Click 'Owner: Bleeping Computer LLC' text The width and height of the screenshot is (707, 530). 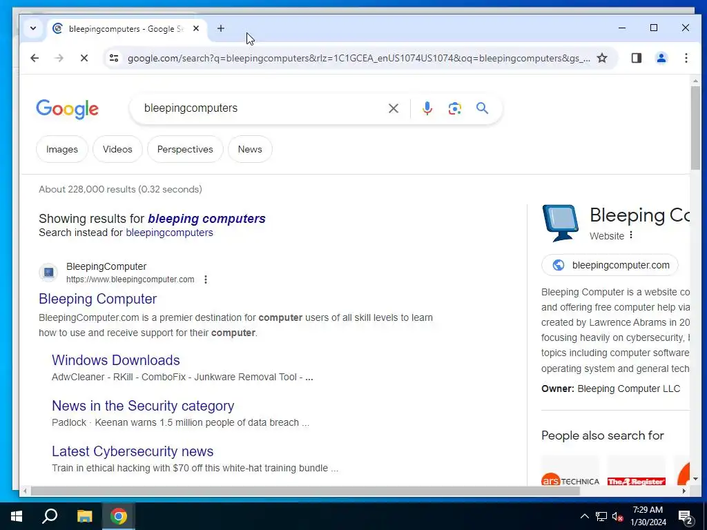coord(610,389)
